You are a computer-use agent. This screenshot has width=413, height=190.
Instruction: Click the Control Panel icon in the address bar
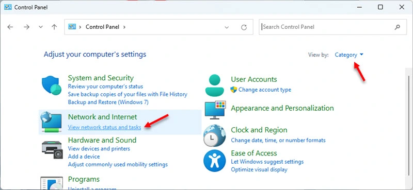(x=72, y=27)
